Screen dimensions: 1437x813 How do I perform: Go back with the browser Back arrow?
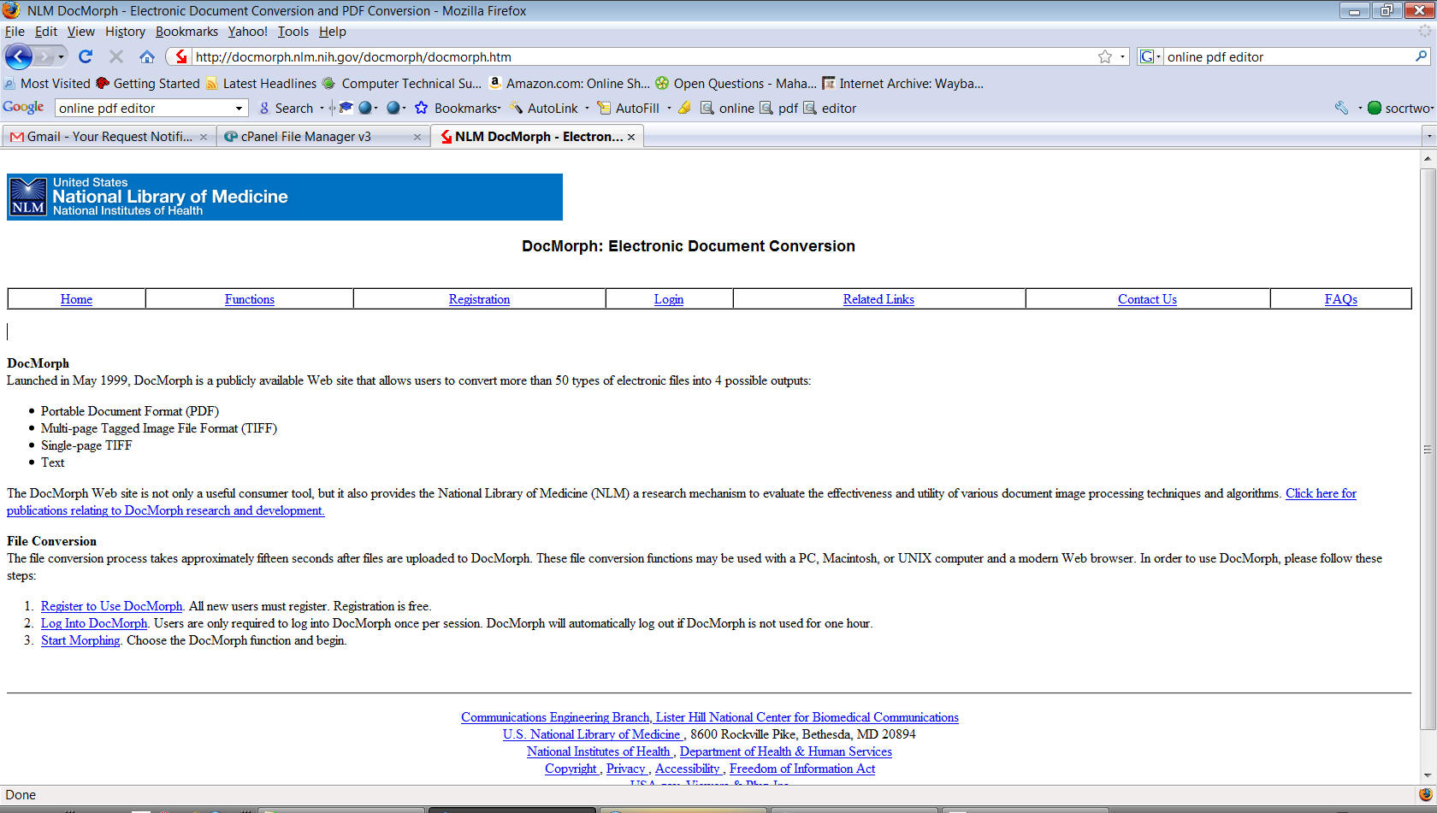coord(18,56)
